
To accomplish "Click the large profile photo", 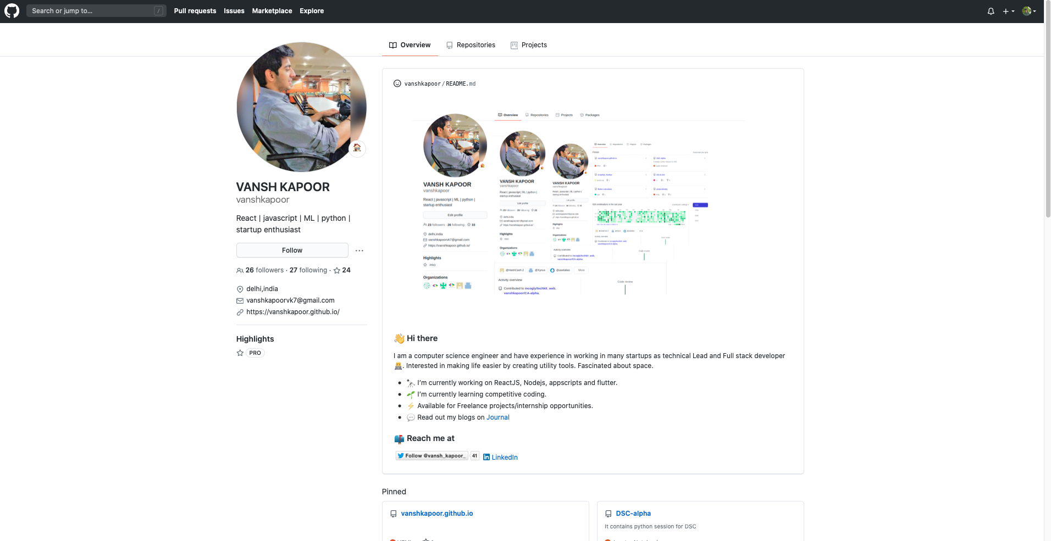I will (302, 107).
